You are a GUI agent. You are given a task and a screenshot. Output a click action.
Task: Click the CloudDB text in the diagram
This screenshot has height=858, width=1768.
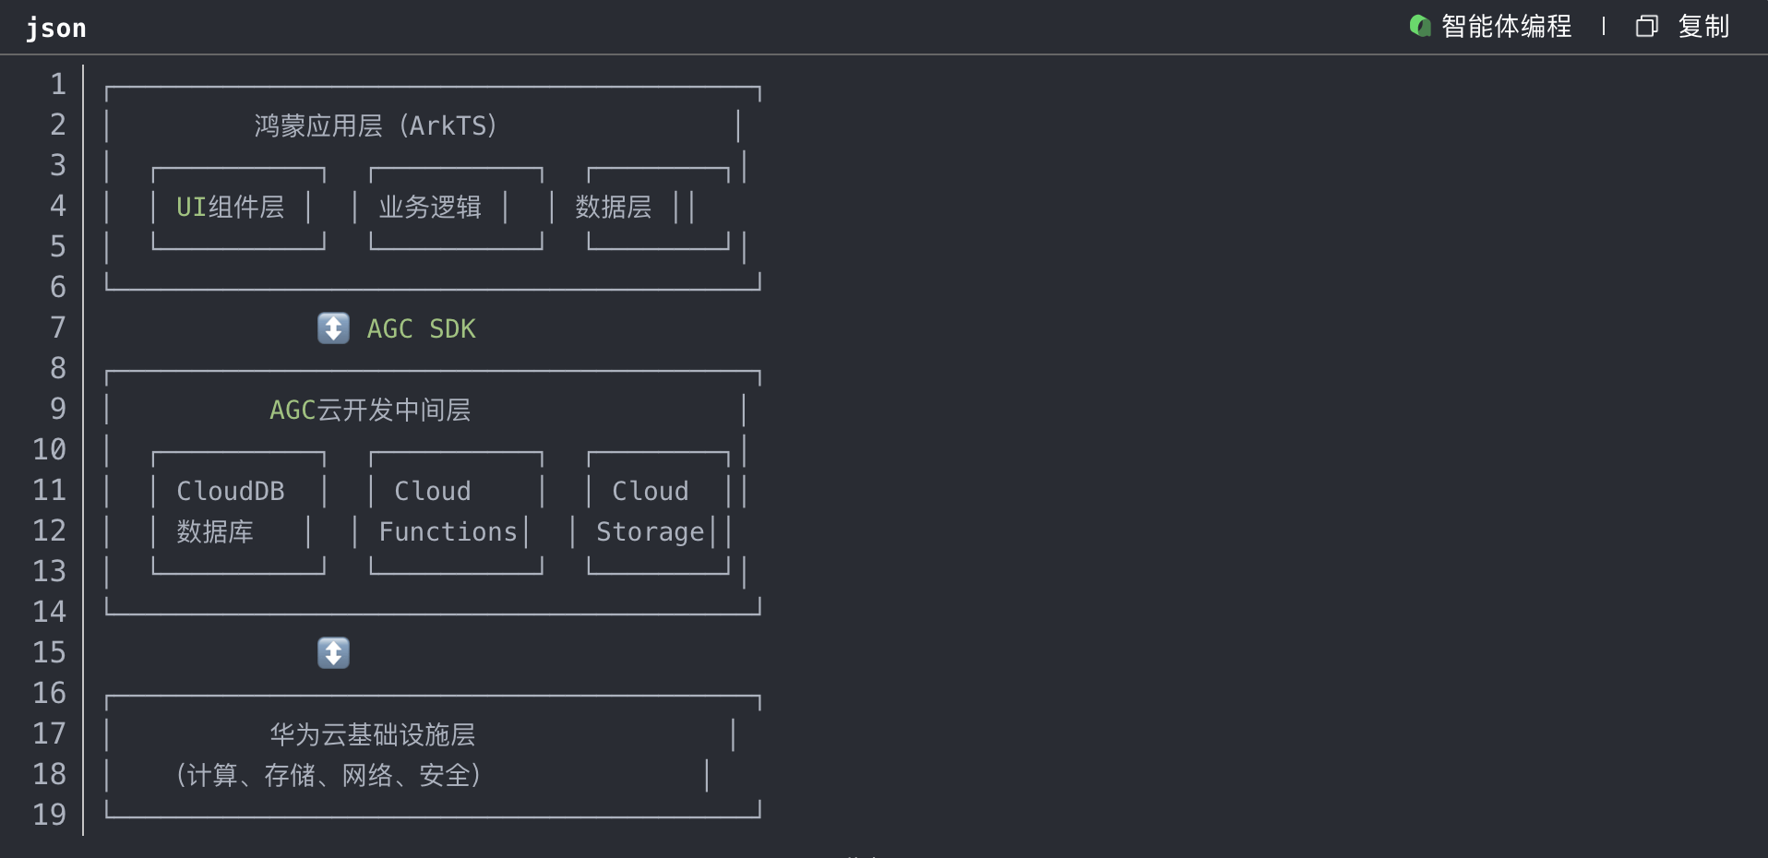[x=231, y=491]
